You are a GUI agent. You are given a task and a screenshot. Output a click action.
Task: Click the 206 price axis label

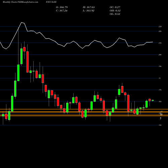[160, 55]
